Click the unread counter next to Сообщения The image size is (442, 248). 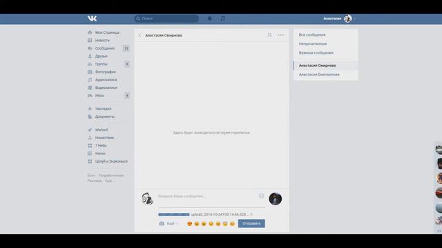tap(126, 48)
